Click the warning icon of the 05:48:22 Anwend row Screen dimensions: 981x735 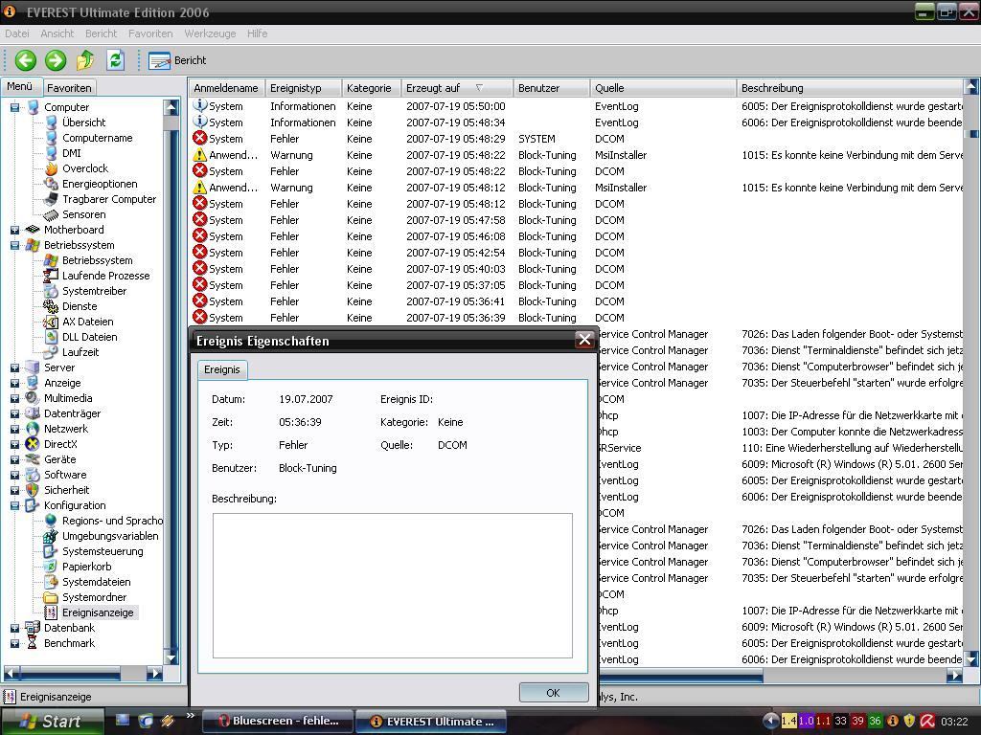pos(199,154)
